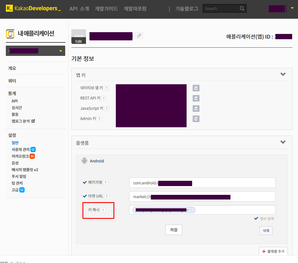Click the Android robot icon
The image size is (298, 263).
[85, 161]
